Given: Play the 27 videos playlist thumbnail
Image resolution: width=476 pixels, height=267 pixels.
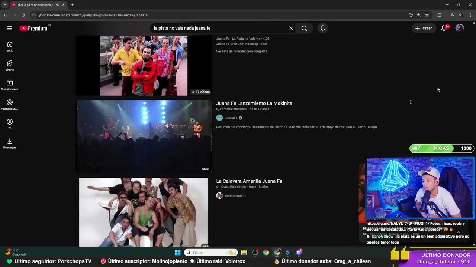Looking at the screenshot, I should point(144,66).
